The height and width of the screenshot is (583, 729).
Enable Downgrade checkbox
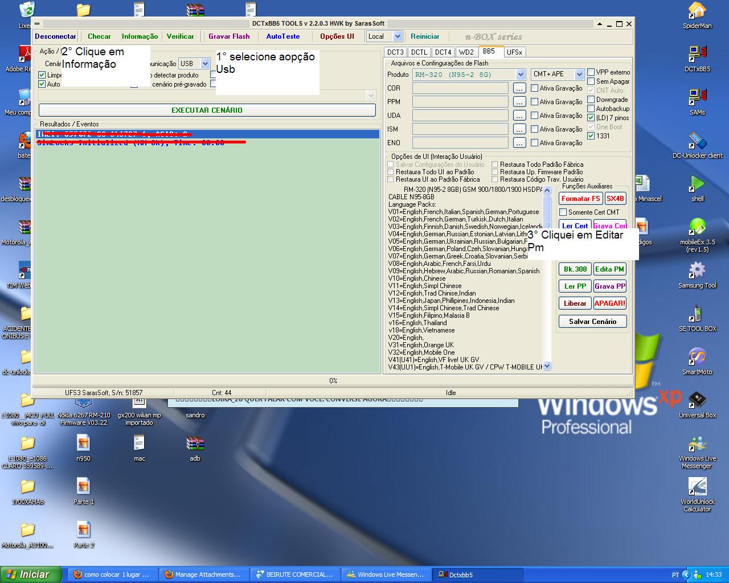click(591, 100)
